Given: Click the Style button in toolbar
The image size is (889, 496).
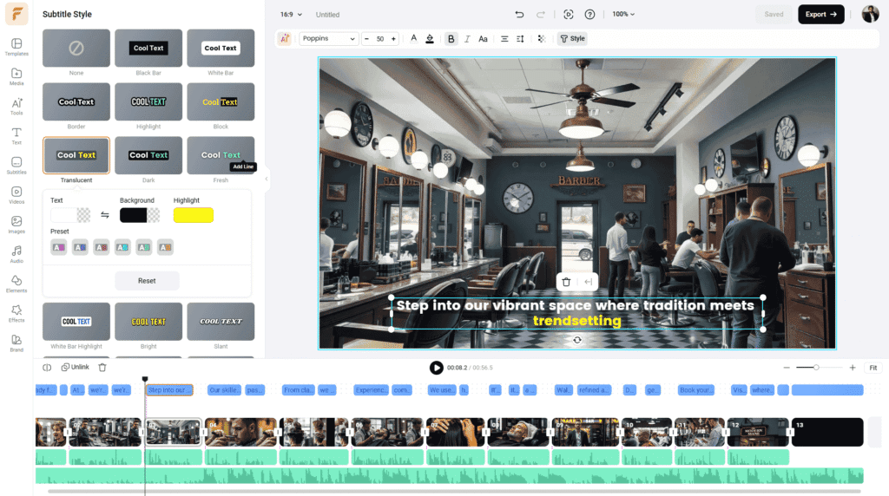Looking at the screenshot, I should (573, 38).
